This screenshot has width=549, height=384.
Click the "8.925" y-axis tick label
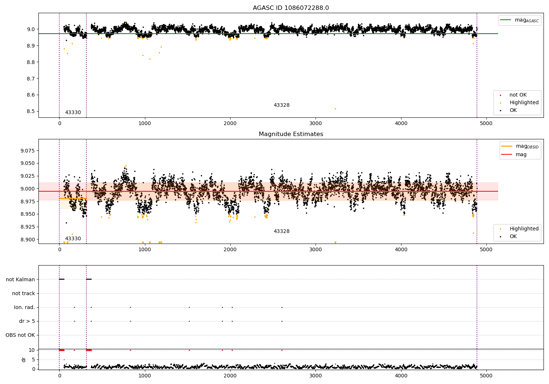coord(28,227)
